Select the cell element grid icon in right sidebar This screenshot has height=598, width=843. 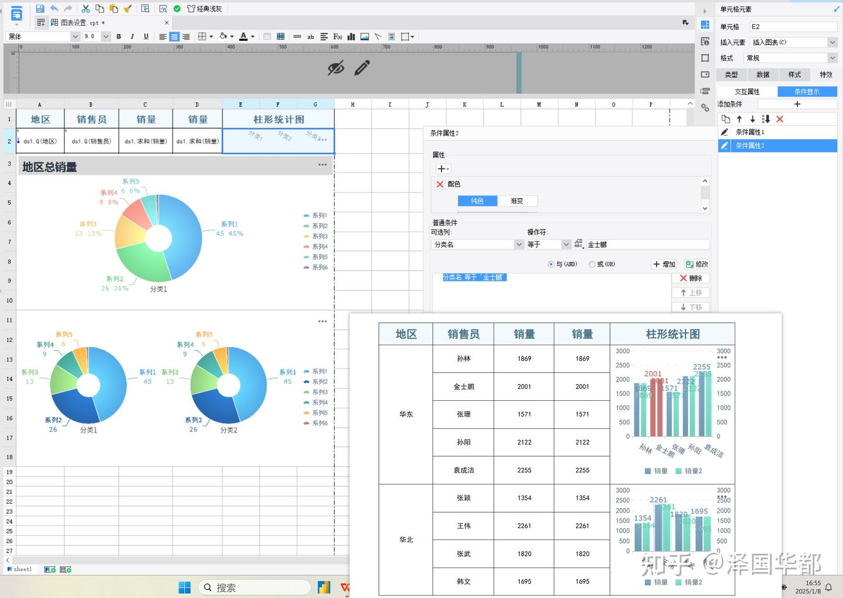coord(705,26)
